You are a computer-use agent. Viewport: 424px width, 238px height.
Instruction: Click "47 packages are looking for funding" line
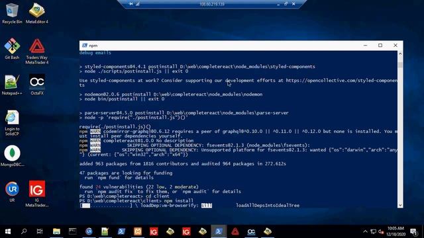pos(126,173)
